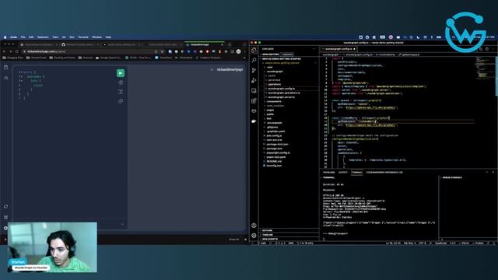The image size is (498, 280).
Task: Expand the variables pane chevron in GraphQL editor
Action: [x=123, y=224]
